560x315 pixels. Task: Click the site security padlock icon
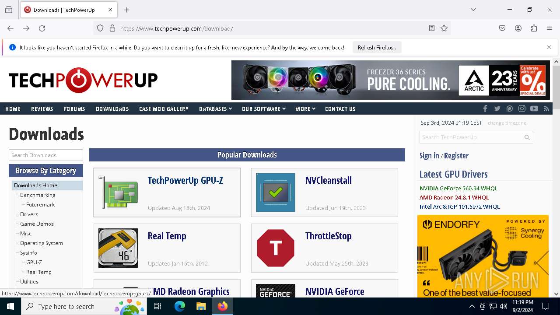click(x=112, y=28)
